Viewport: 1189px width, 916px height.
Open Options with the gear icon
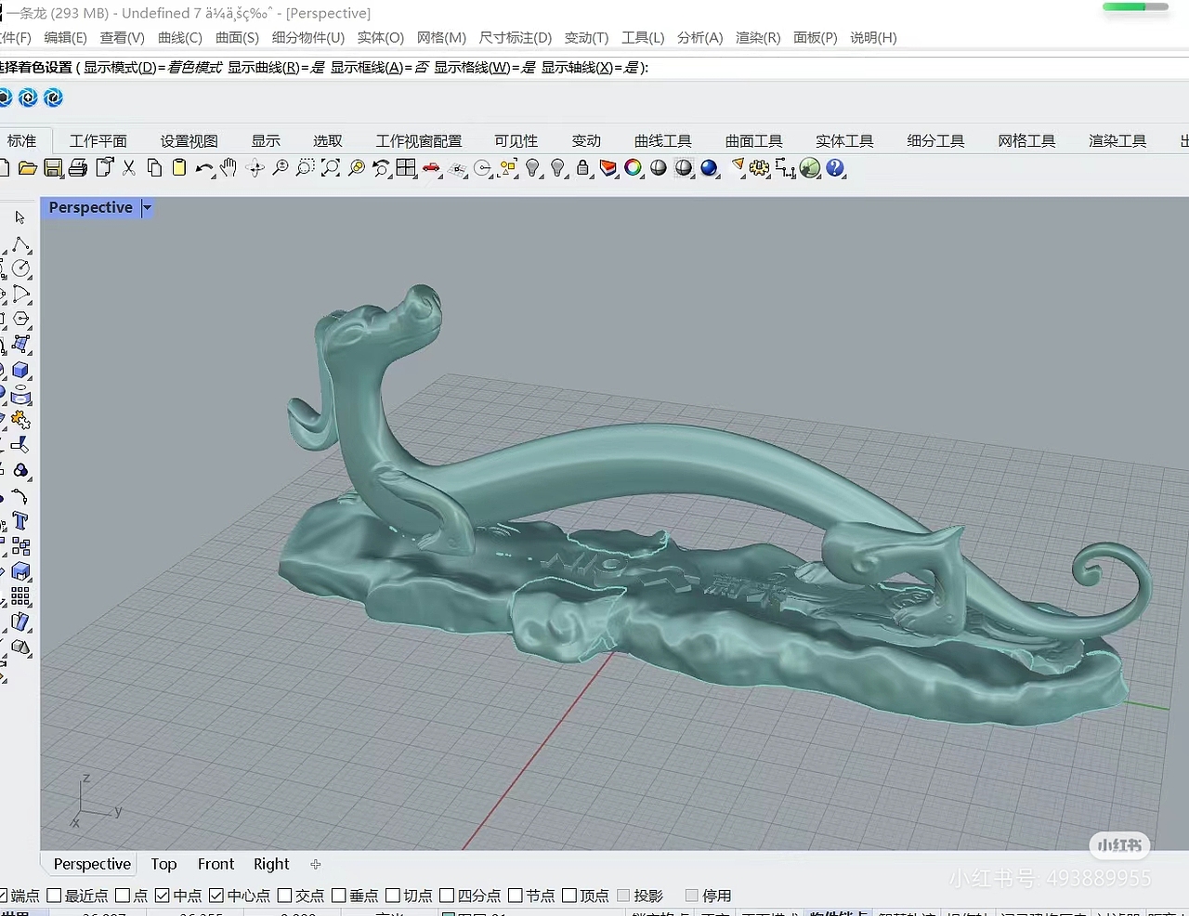(x=760, y=168)
